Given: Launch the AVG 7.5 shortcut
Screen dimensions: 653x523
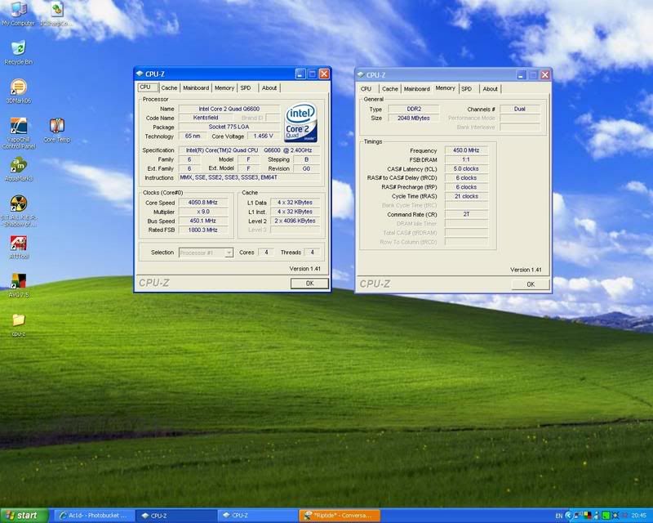Looking at the screenshot, I should 18,285.
